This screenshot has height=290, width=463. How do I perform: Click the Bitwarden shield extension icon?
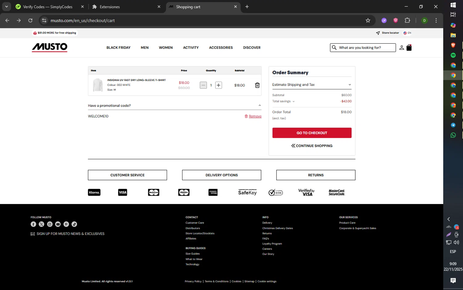[395, 20]
